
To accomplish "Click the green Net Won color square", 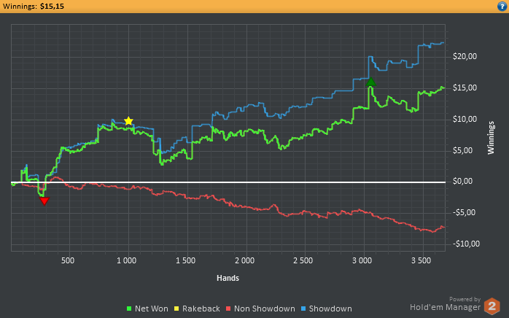I will coord(129,309).
